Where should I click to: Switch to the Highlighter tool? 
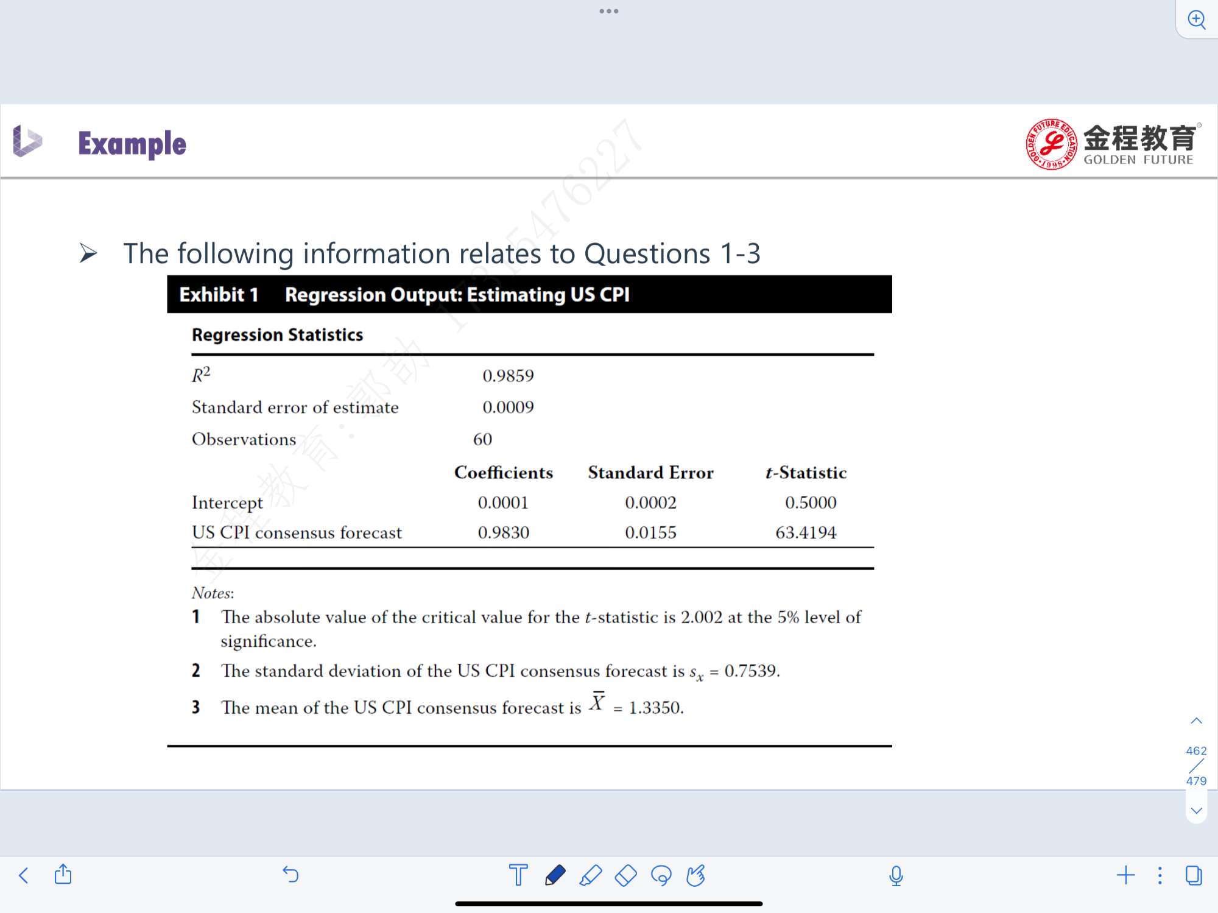click(590, 875)
